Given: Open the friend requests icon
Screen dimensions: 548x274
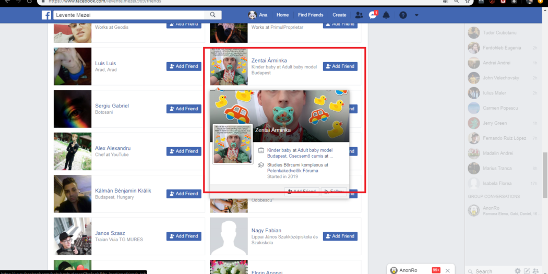Looking at the screenshot, I should tap(359, 15).
